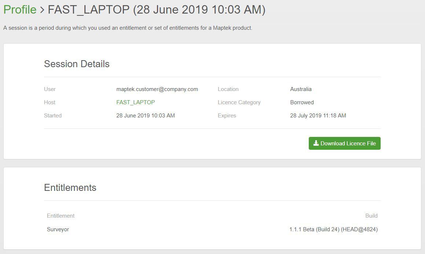Click the session description sentence
The width and height of the screenshot is (425, 254).
128,28
